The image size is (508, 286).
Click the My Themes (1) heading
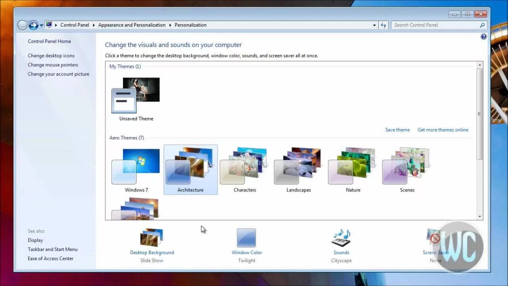pos(125,66)
